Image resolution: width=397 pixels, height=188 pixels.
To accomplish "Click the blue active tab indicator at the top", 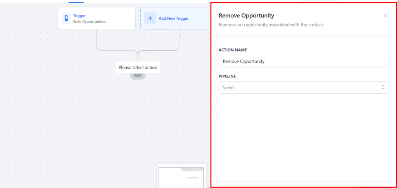I will (x=76, y=2).
